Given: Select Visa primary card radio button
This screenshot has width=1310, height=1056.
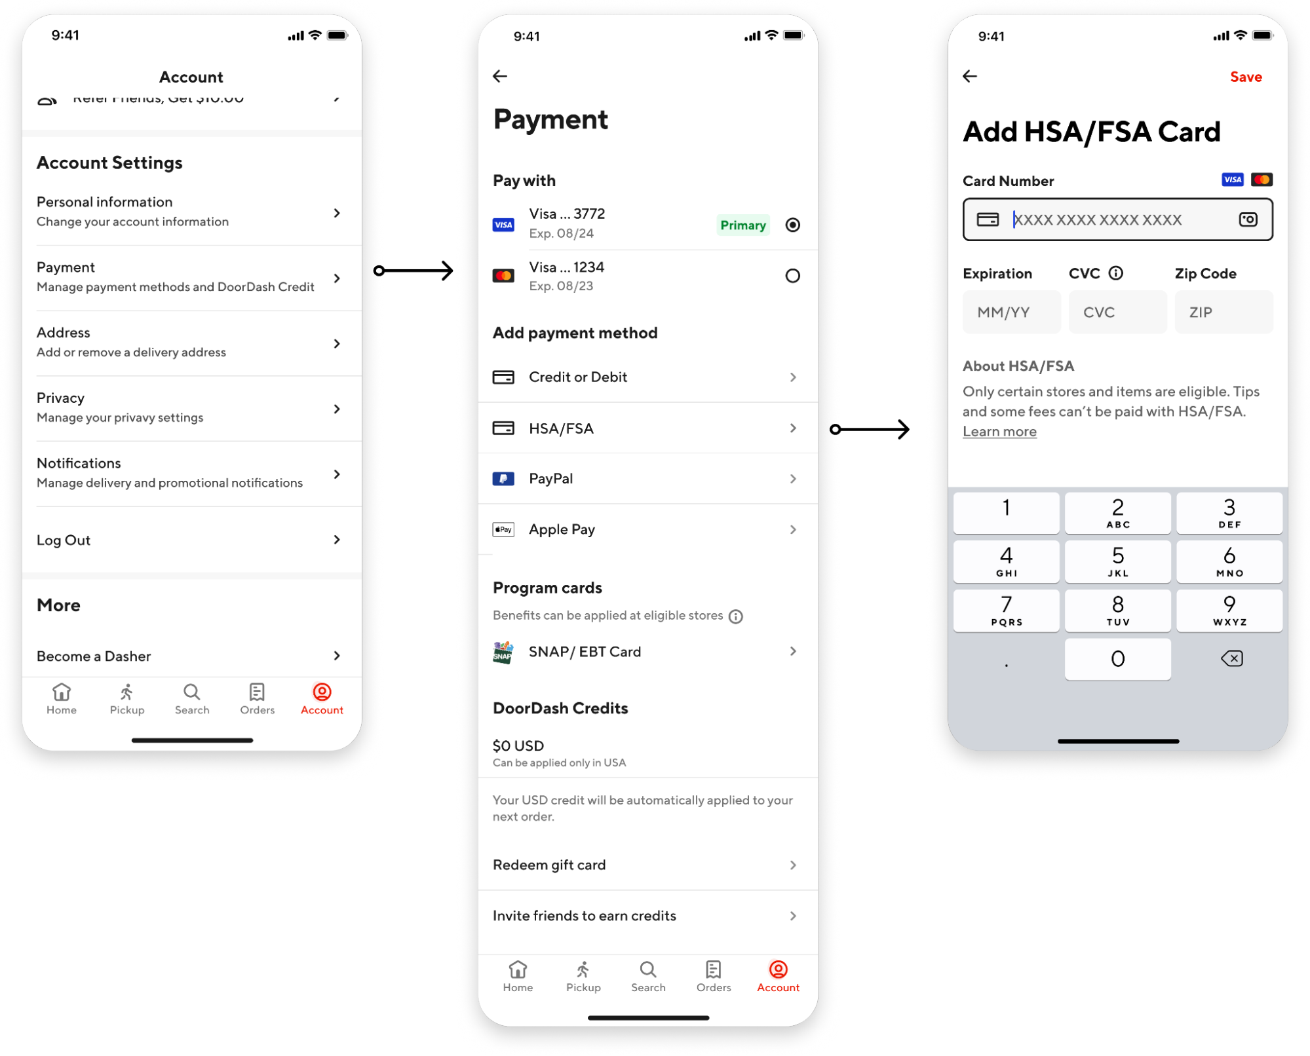Looking at the screenshot, I should [792, 224].
